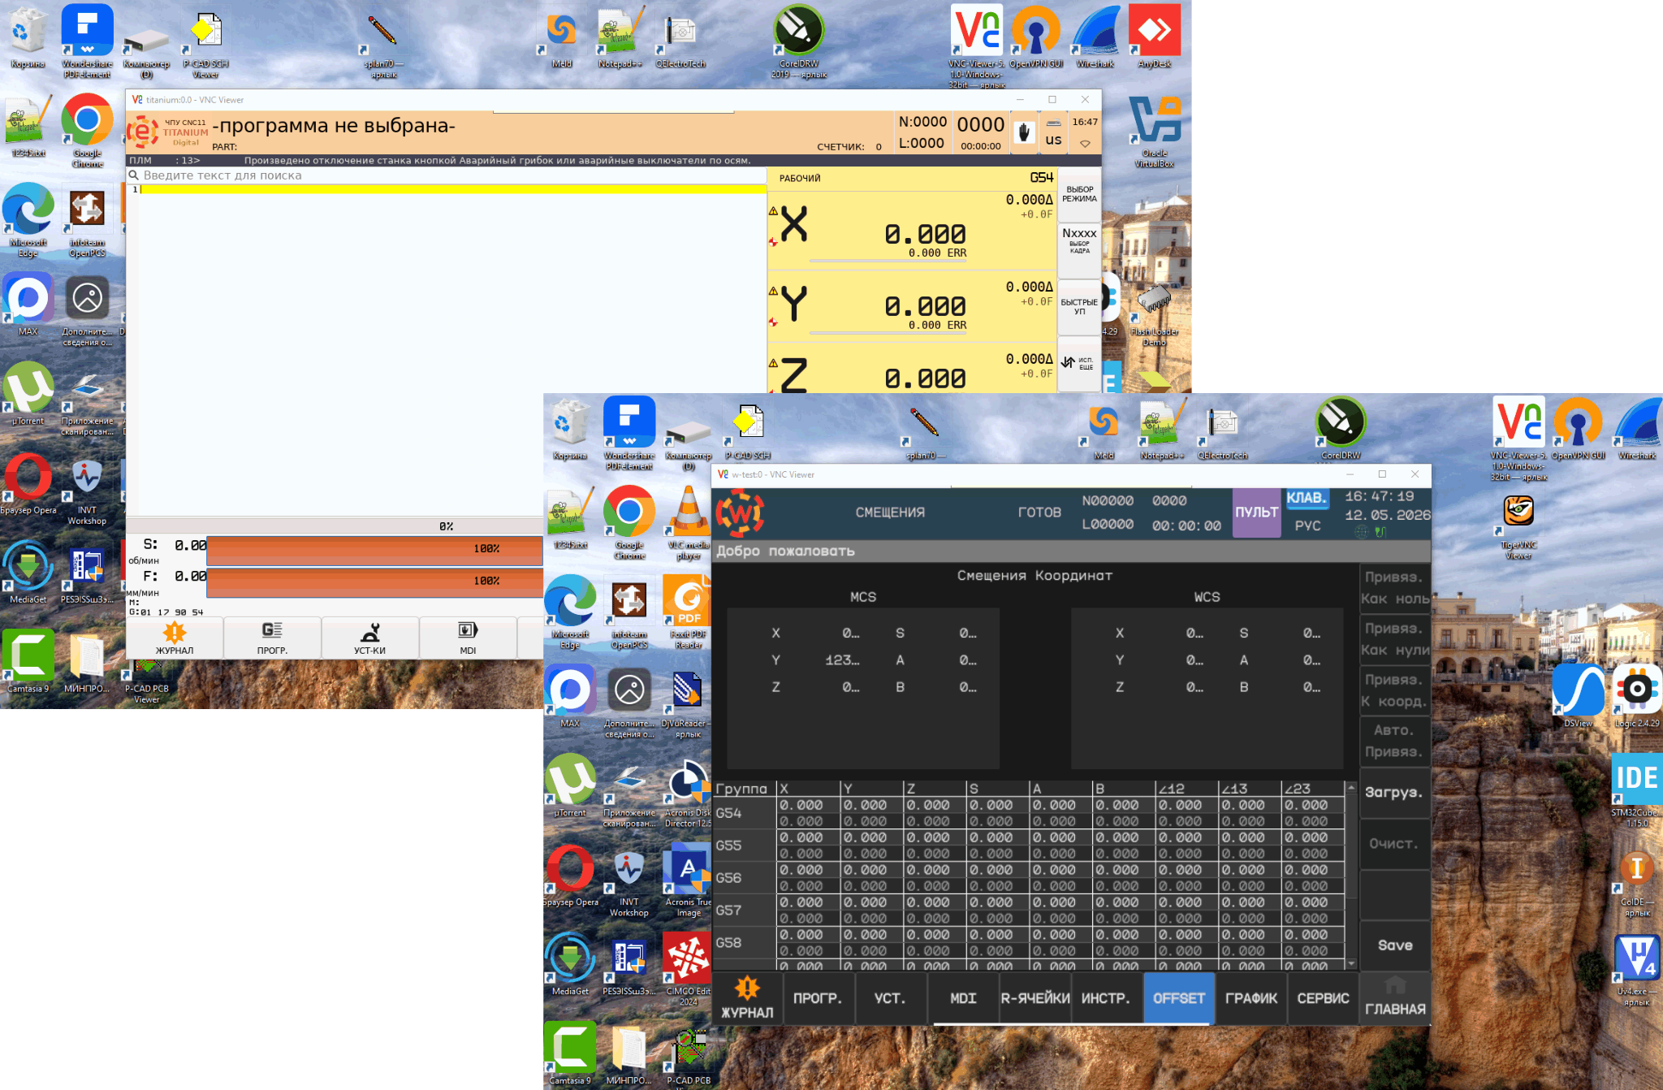Image resolution: width=1663 pixels, height=1090 pixels.
Task: Open Oracle VirtualBox desktop shortcut
Action: [x=1155, y=132]
